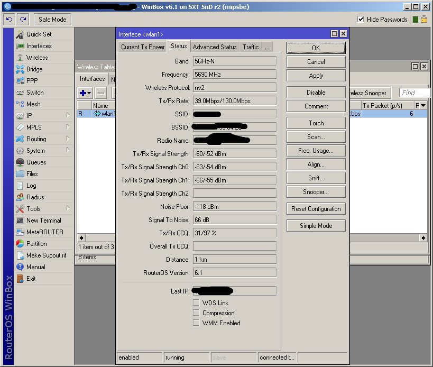Open the Interfaces menu item

[x=39, y=46]
